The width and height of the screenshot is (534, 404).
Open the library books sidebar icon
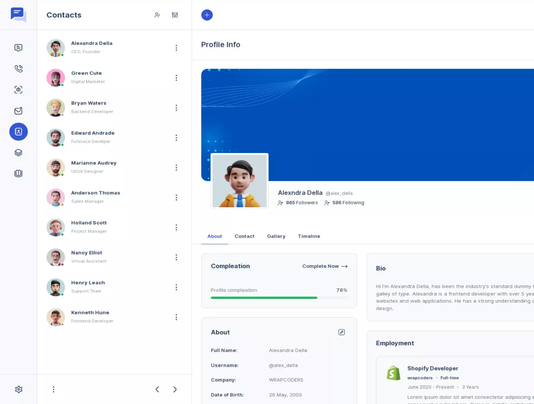tap(18, 173)
